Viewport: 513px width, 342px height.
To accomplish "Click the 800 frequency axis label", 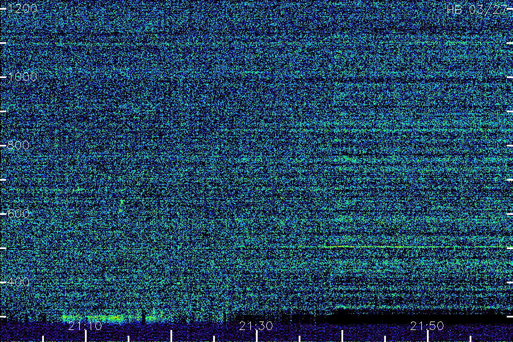I will click(x=18, y=145).
